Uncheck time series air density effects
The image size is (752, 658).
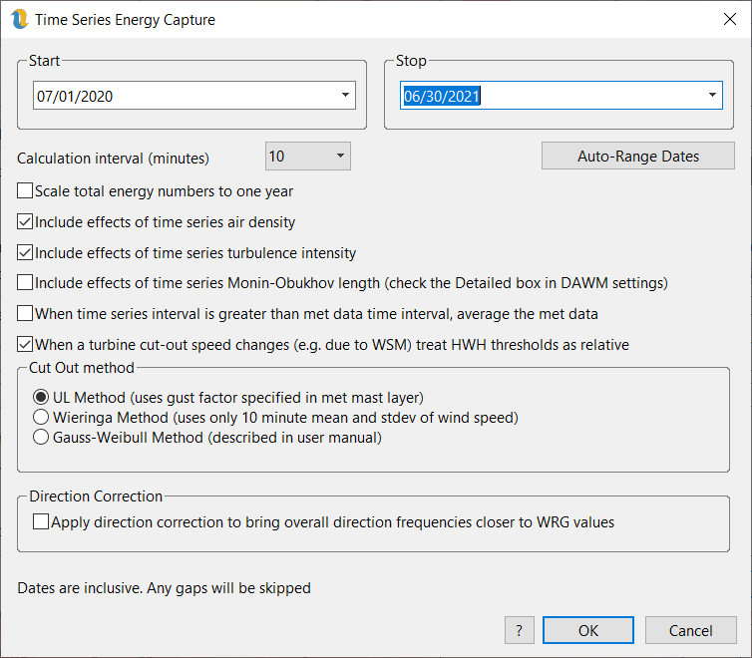point(26,222)
